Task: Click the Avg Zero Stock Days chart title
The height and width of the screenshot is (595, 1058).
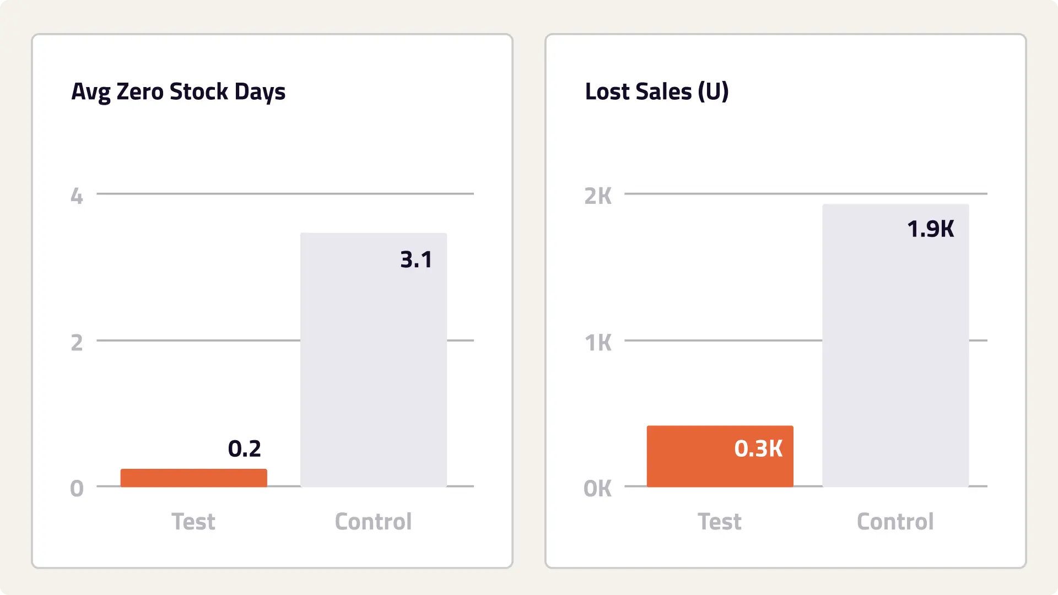Action: pos(179,91)
